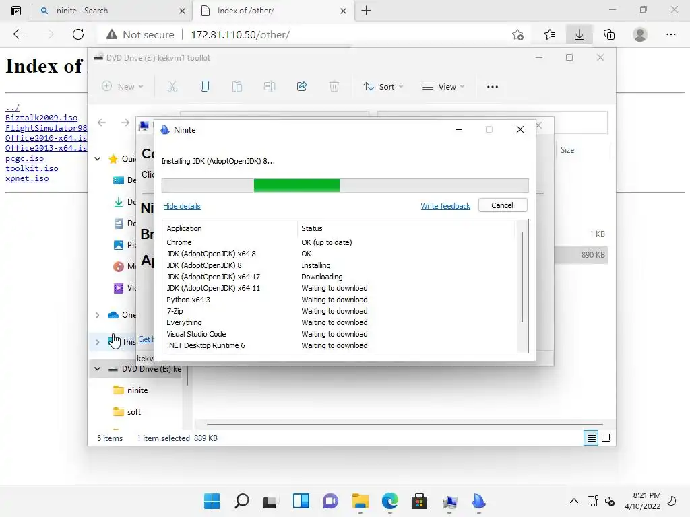The height and width of the screenshot is (517, 690).
Task: Click the Status column header in Ninite
Action: coord(406,228)
